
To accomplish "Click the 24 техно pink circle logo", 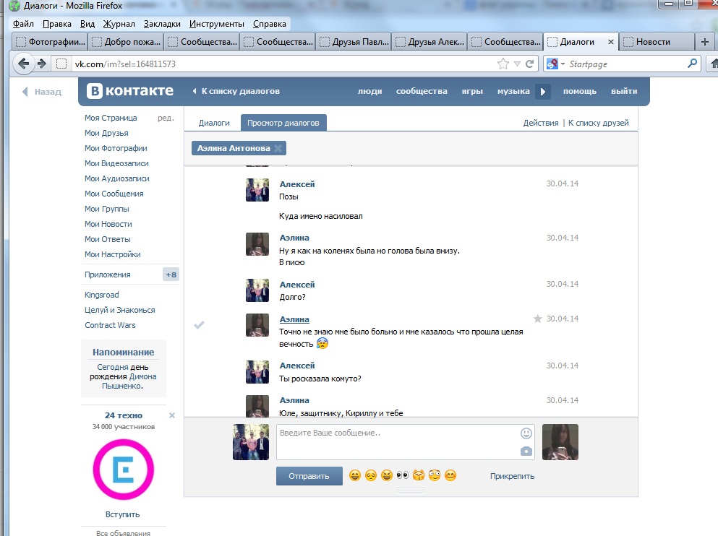I will (124, 470).
